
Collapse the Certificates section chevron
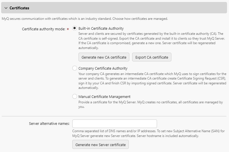click(6, 8)
